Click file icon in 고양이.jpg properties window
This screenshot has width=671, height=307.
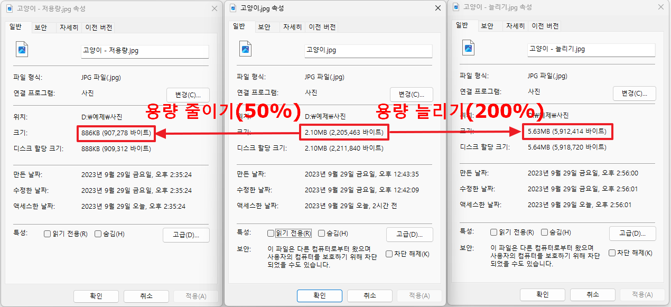(x=245, y=50)
